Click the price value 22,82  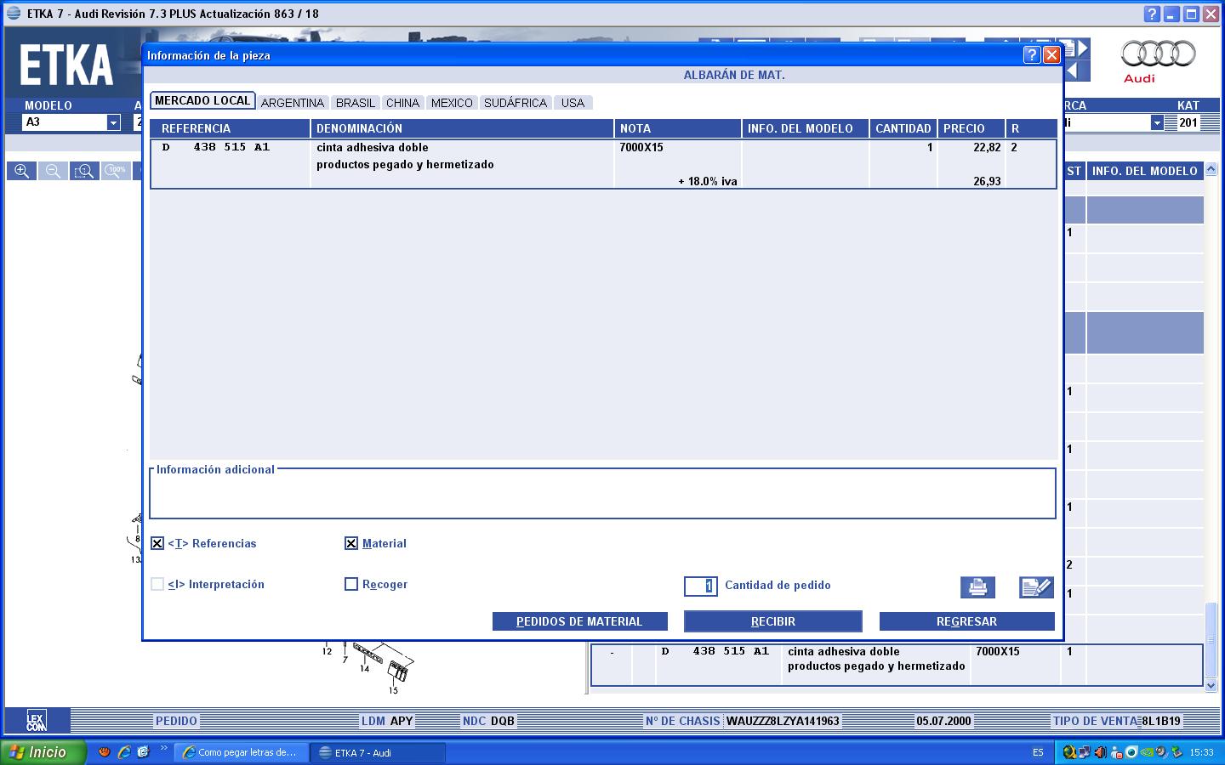point(987,147)
